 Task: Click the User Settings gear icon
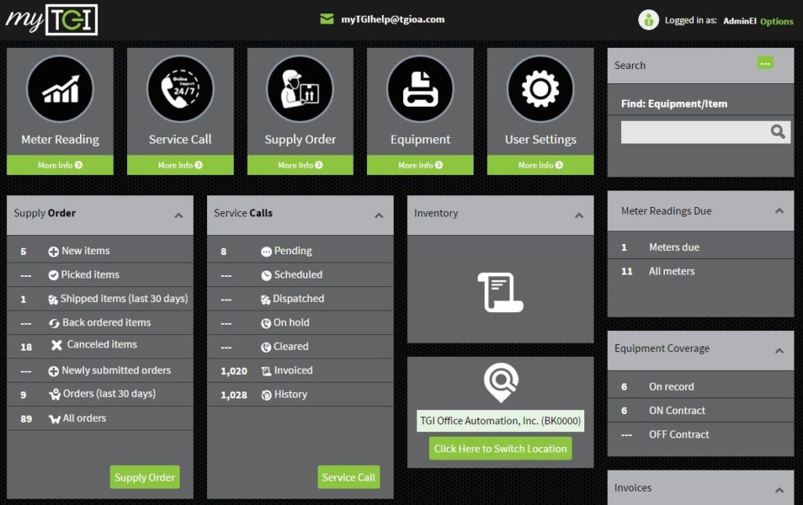pos(540,88)
